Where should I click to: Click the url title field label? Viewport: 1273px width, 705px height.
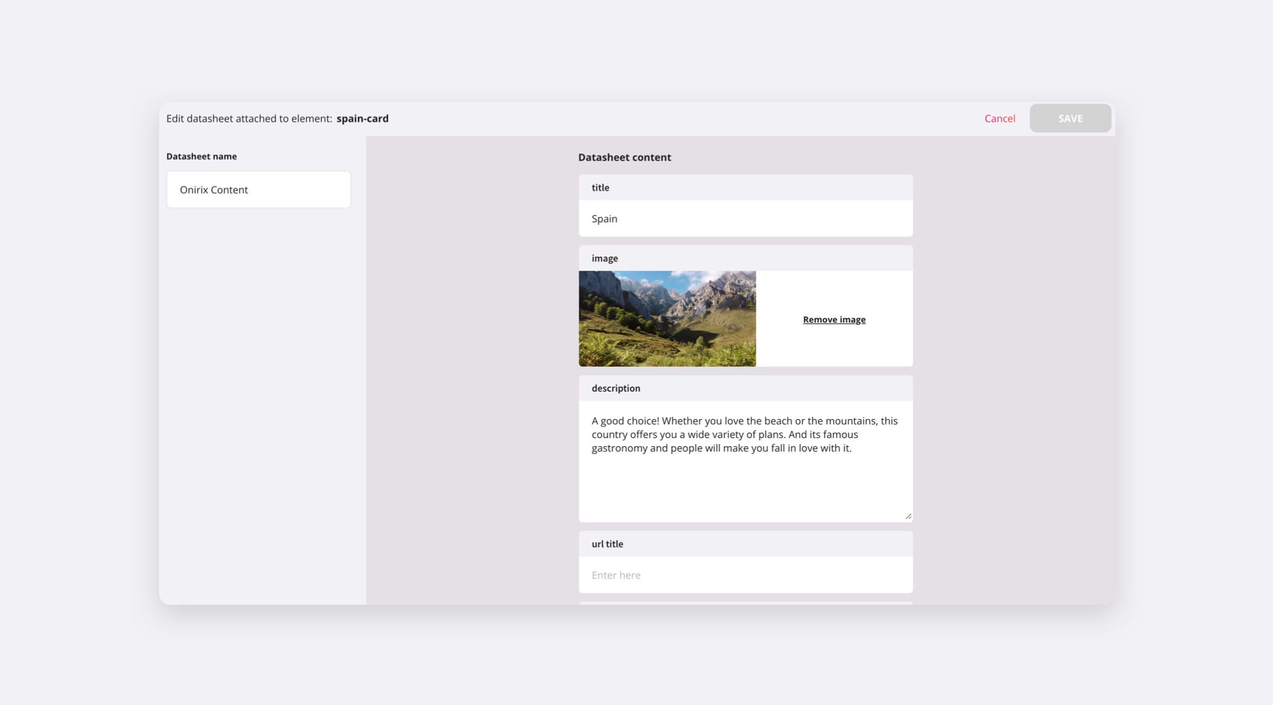pos(607,544)
